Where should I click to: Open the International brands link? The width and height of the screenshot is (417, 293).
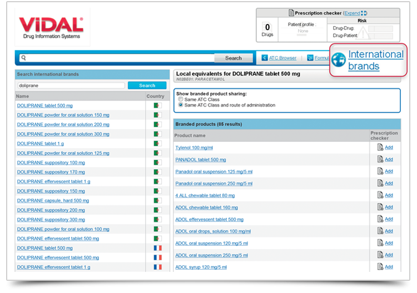tap(376, 60)
